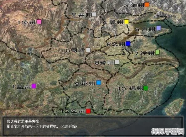Click the light gray square beside 2 并州
Image resolution: width=186 pixels, height=137 pixels.
(x=94, y=15)
